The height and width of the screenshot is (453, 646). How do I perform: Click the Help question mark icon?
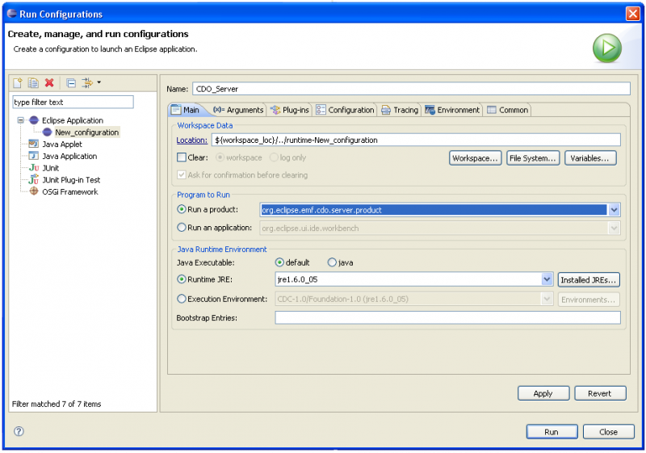(x=19, y=431)
